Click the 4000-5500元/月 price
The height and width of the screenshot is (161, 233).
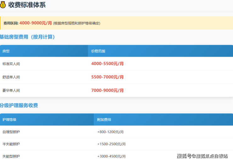pyautogui.click(x=107, y=64)
